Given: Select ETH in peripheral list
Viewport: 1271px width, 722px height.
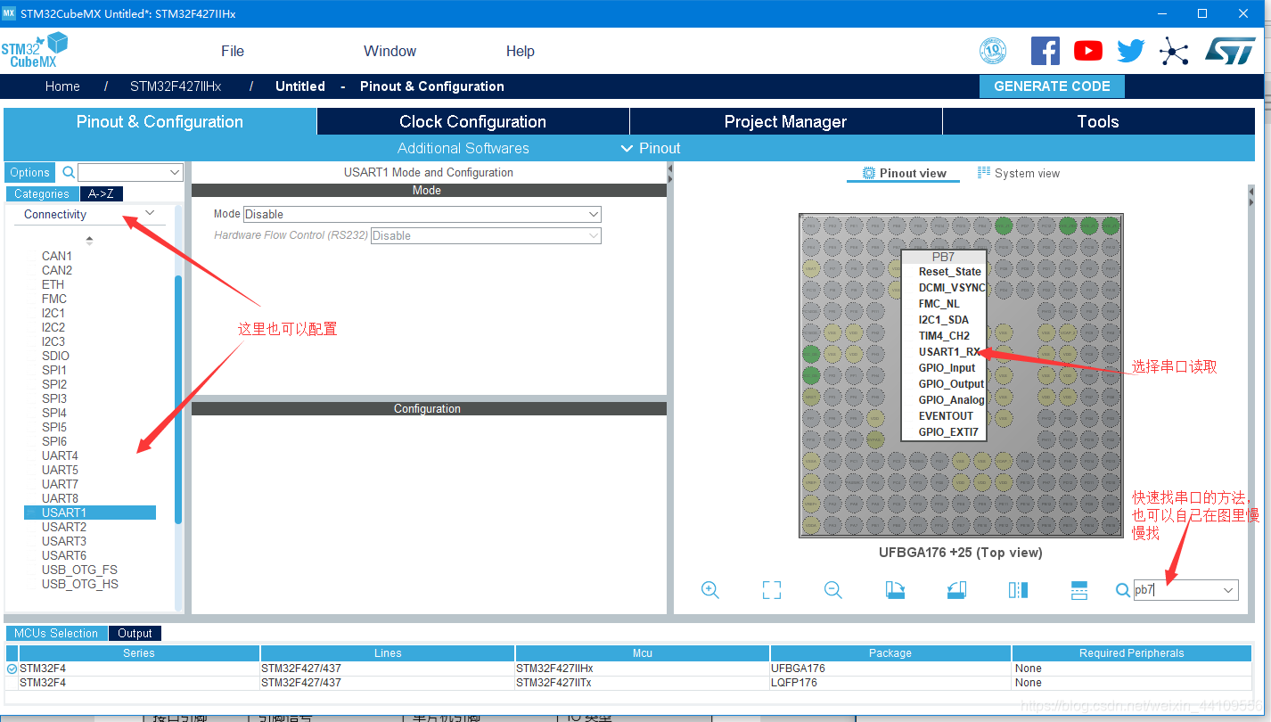Looking at the screenshot, I should pyautogui.click(x=53, y=284).
